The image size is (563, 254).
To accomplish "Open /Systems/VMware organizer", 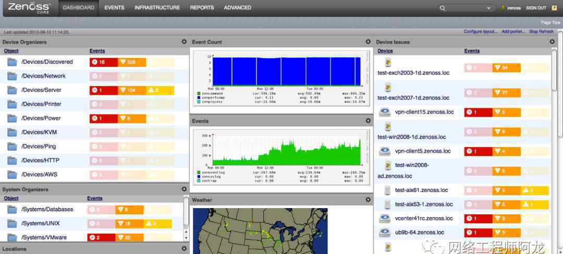I will pyautogui.click(x=44, y=237).
